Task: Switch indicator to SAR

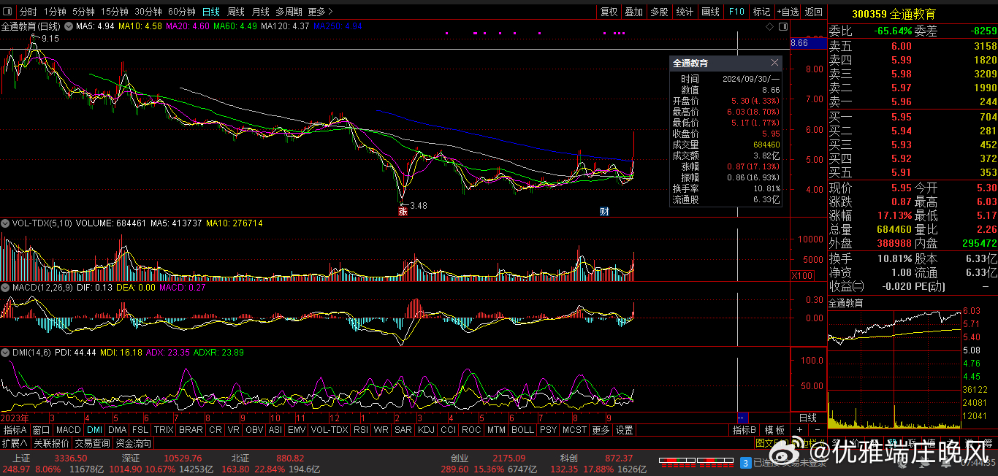Action: coord(403,430)
